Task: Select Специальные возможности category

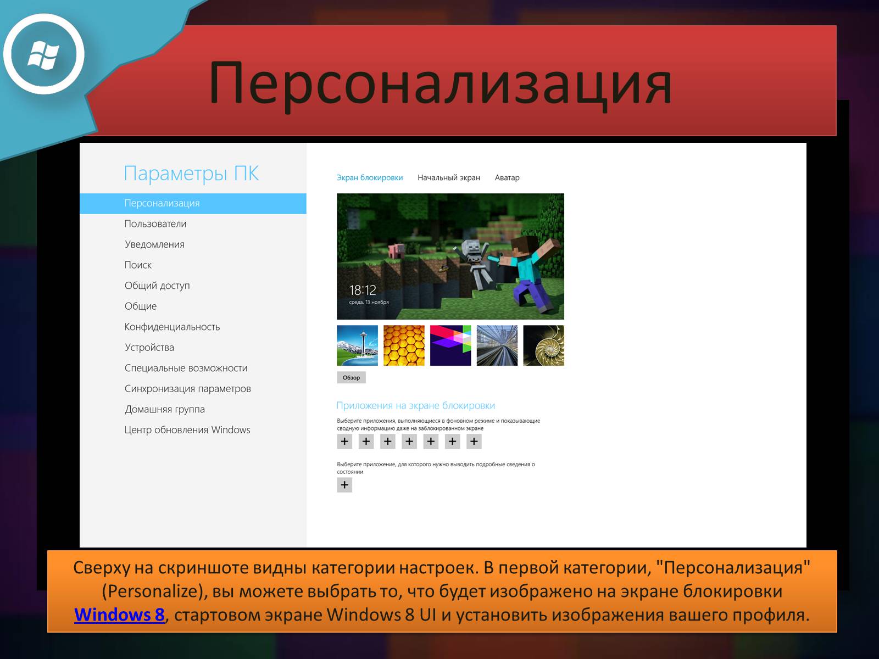Action: click(186, 368)
